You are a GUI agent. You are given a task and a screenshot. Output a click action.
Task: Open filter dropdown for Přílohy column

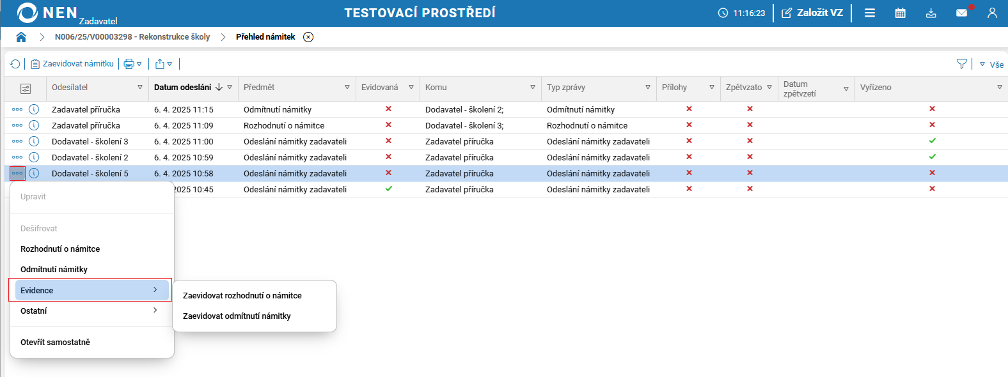tap(712, 88)
